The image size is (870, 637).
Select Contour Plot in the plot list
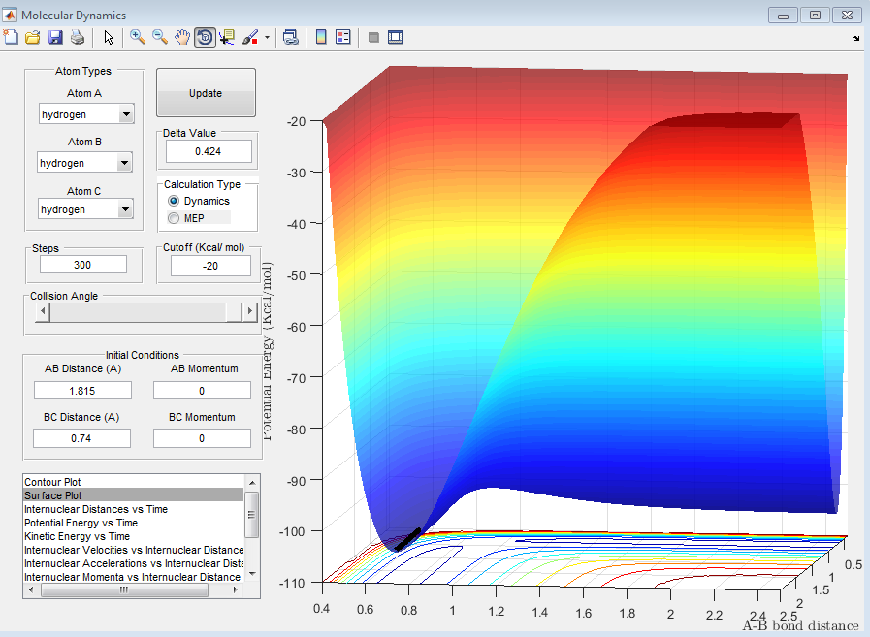click(53, 482)
